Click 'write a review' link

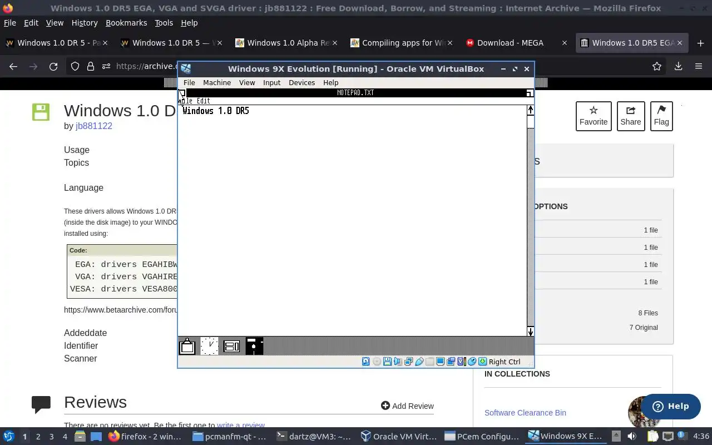(241, 426)
